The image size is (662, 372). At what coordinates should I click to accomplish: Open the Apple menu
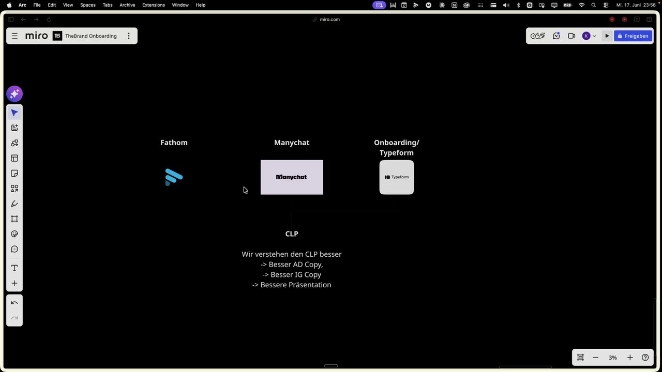pos(9,5)
